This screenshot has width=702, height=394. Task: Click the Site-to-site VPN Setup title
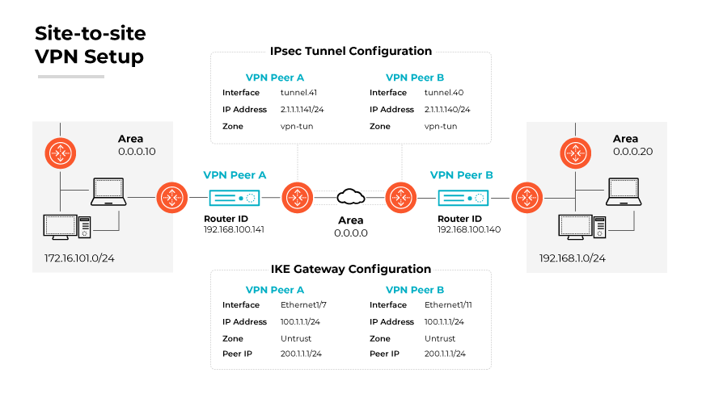[x=90, y=45]
